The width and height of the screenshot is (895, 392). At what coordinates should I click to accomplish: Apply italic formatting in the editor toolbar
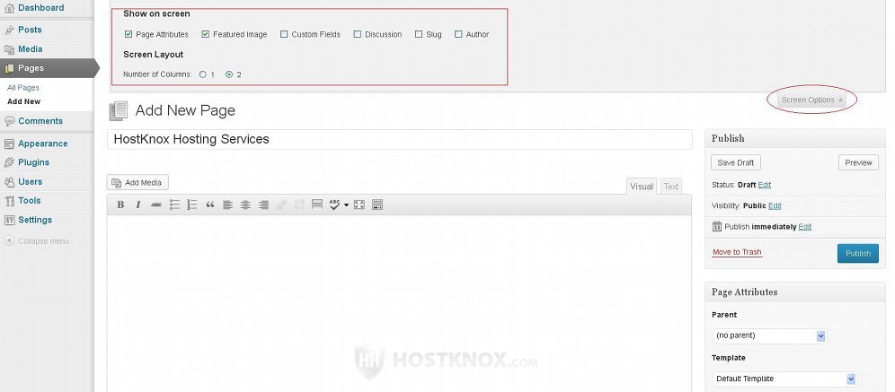click(x=137, y=205)
